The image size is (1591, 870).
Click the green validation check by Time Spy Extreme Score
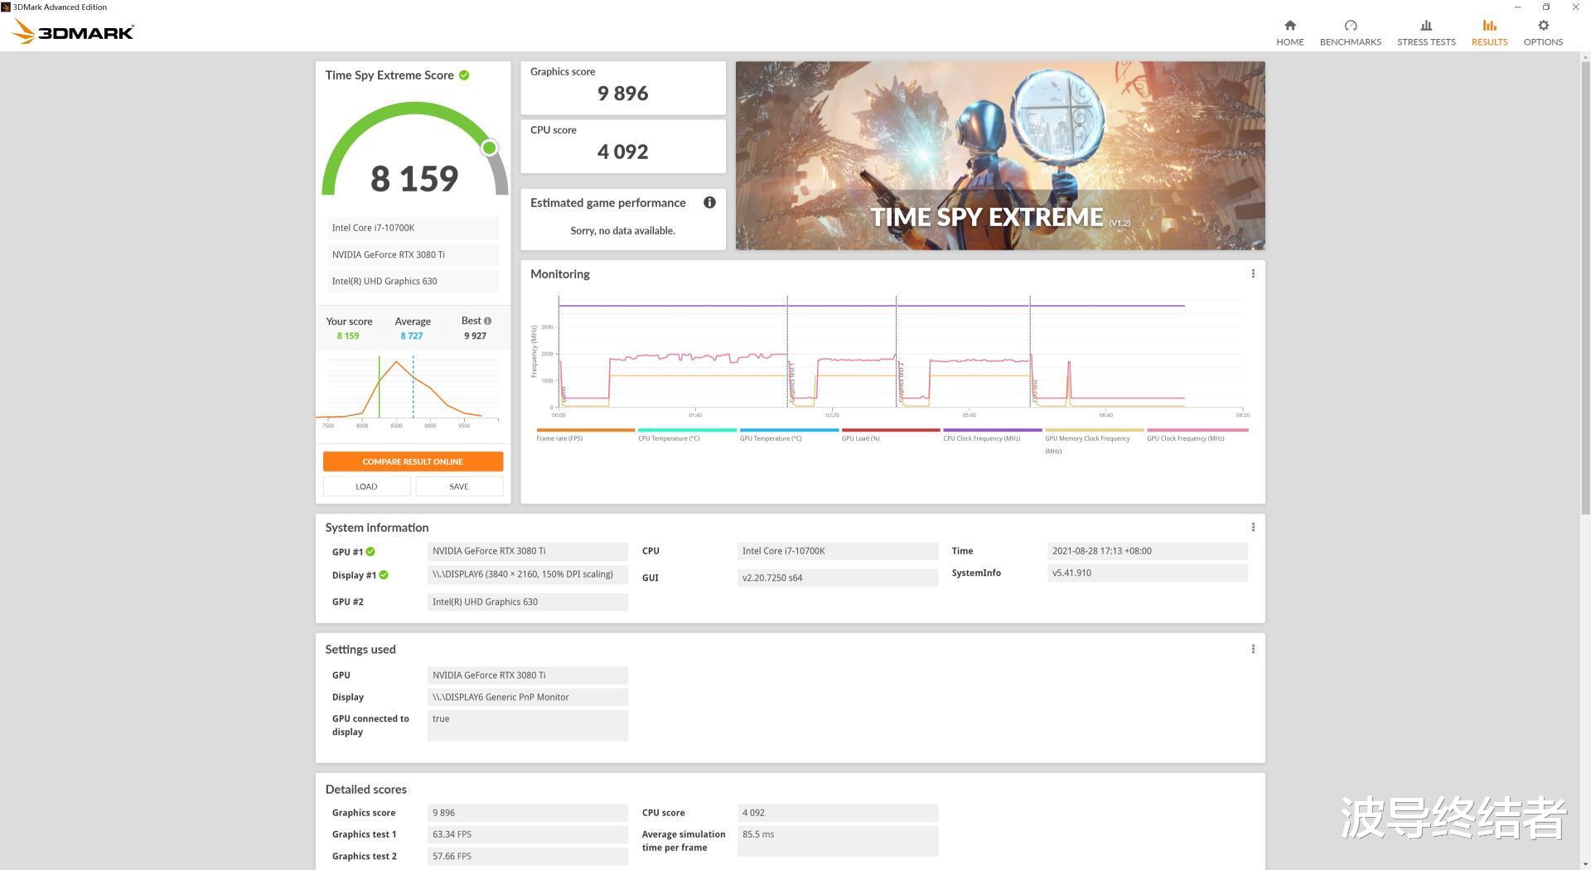click(x=464, y=75)
